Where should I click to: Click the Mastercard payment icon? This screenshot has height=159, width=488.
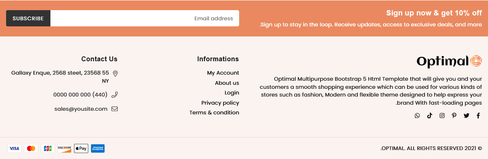(x=31, y=148)
